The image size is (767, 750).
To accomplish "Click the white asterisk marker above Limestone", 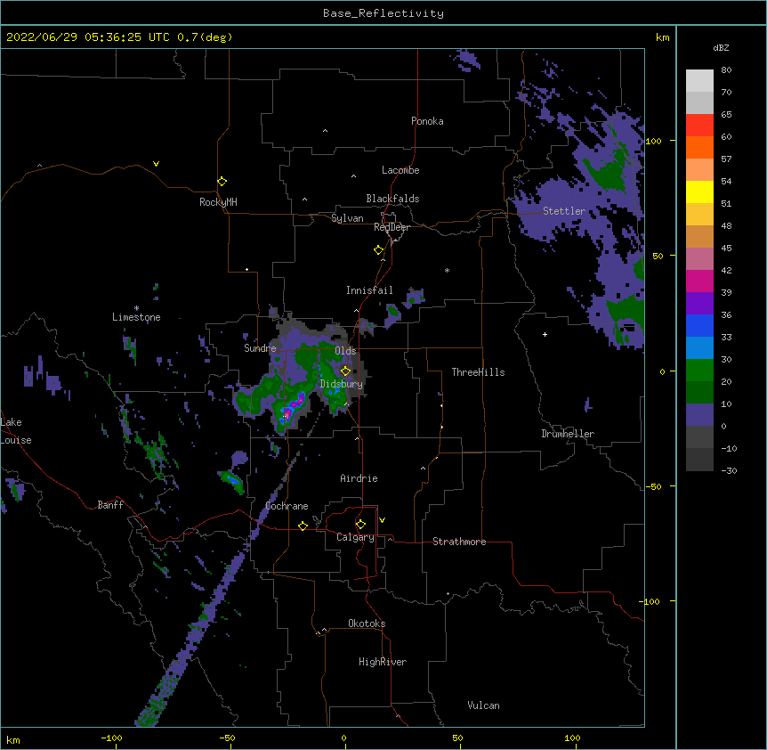I will click(x=136, y=308).
